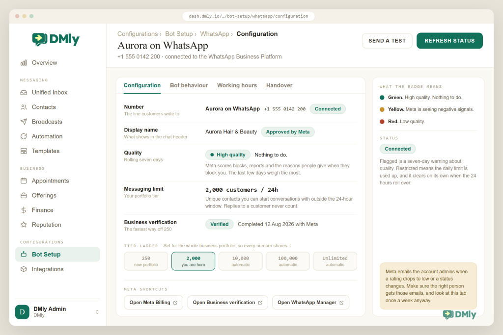503x335 pixels.
Task: Click Open Meta Billing shortcut
Action: tap(153, 303)
